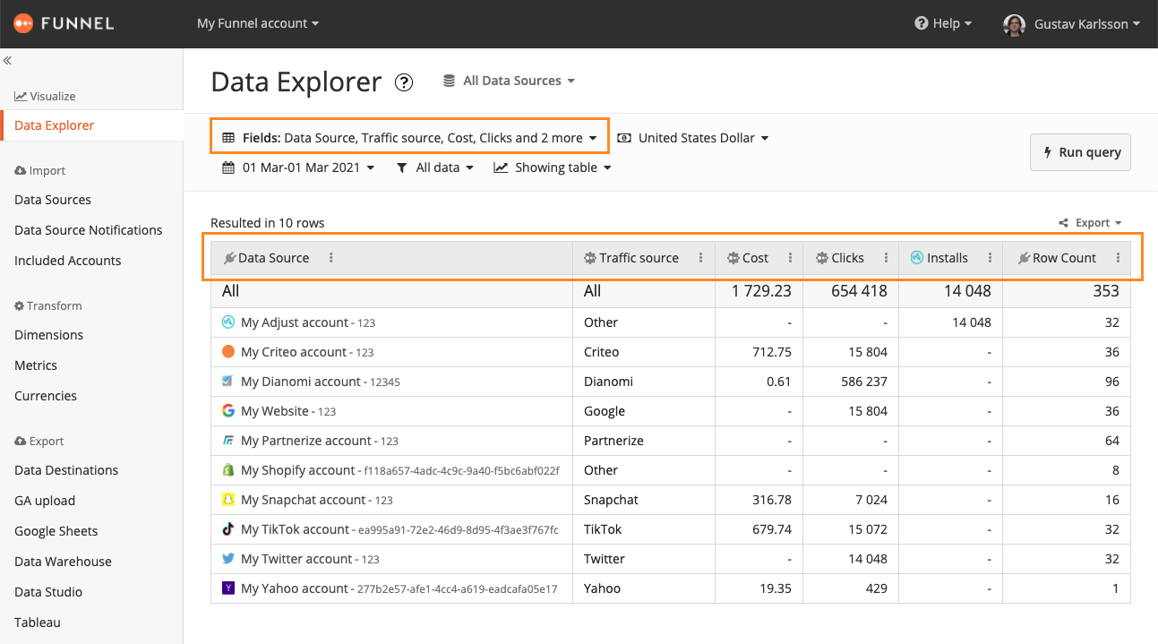Screen dimensions: 1158x644
Task: Open Data Destinations
Action: coord(66,470)
